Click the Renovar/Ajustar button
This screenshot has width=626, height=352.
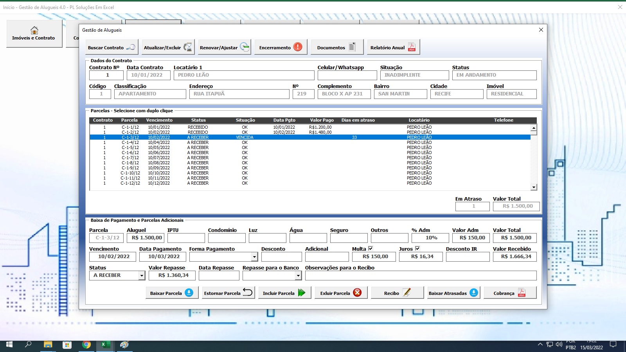point(225,47)
